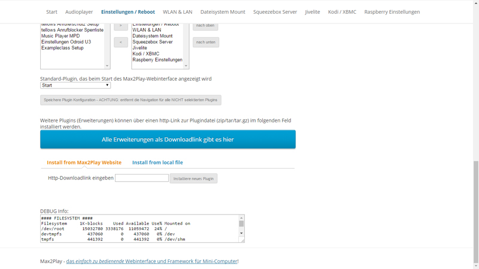
Task: Select Jivelite in right list
Action: [140, 48]
